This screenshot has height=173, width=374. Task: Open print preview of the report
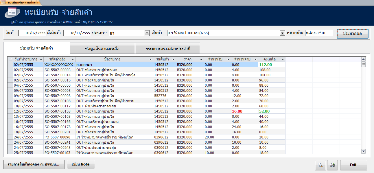point(320,165)
